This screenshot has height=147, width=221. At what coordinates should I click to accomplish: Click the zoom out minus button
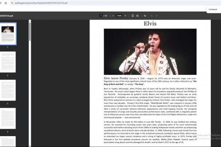[113, 16]
